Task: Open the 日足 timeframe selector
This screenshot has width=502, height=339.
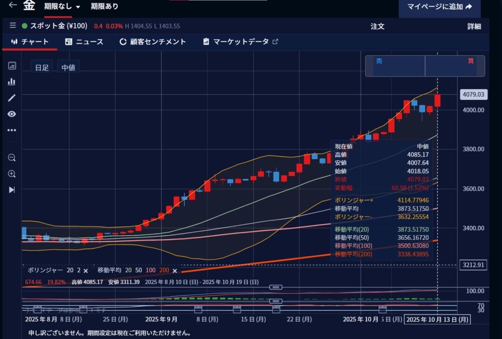Action: tap(42, 68)
